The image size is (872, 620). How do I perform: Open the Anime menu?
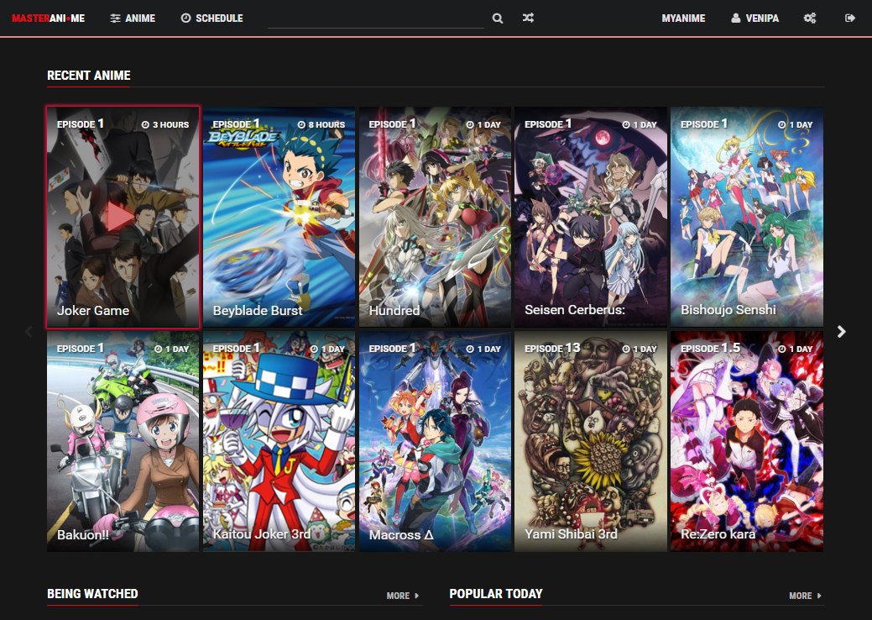click(133, 18)
